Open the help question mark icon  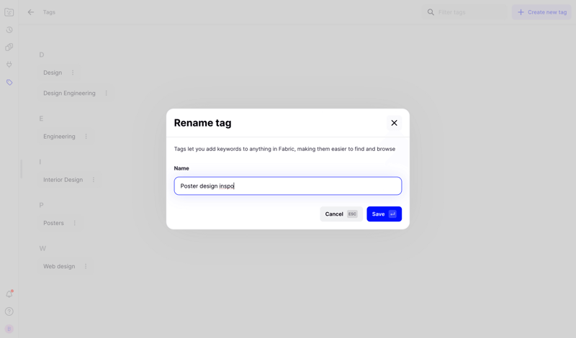(x=9, y=311)
